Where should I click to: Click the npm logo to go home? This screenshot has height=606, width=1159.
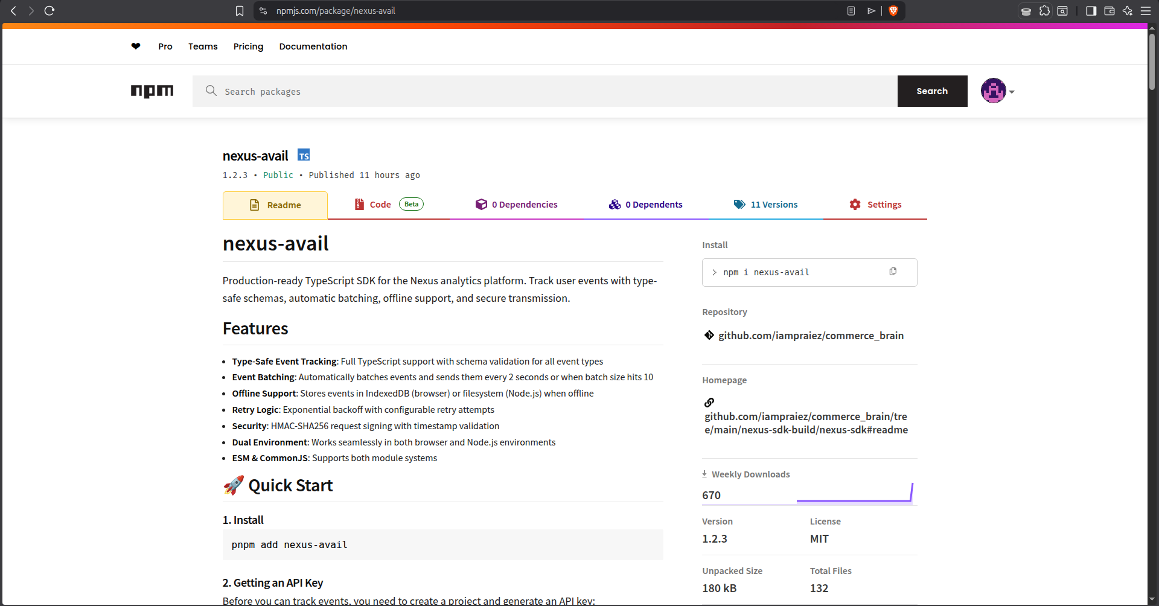pyautogui.click(x=152, y=91)
